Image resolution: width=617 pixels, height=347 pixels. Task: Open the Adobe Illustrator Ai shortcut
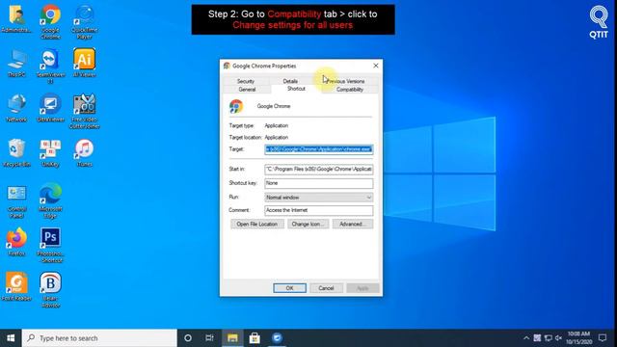pyautogui.click(x=84, y=63)
